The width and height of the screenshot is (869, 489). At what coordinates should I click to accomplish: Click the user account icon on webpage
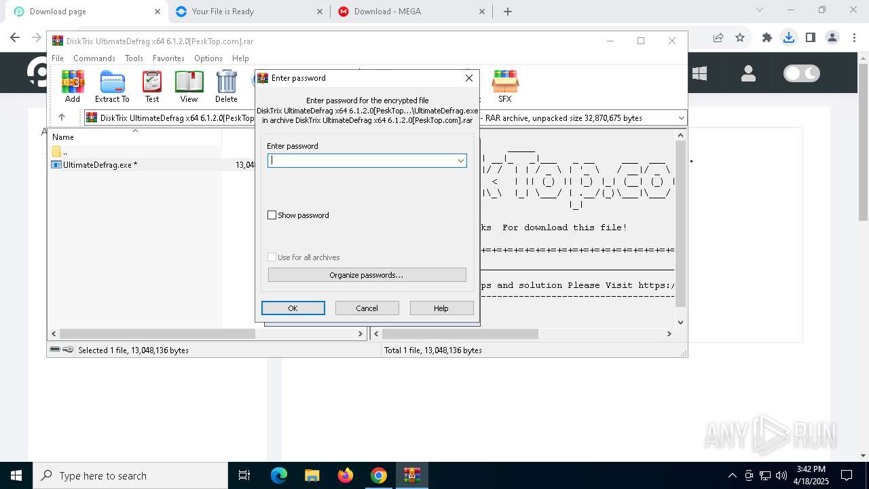[748, 73]
